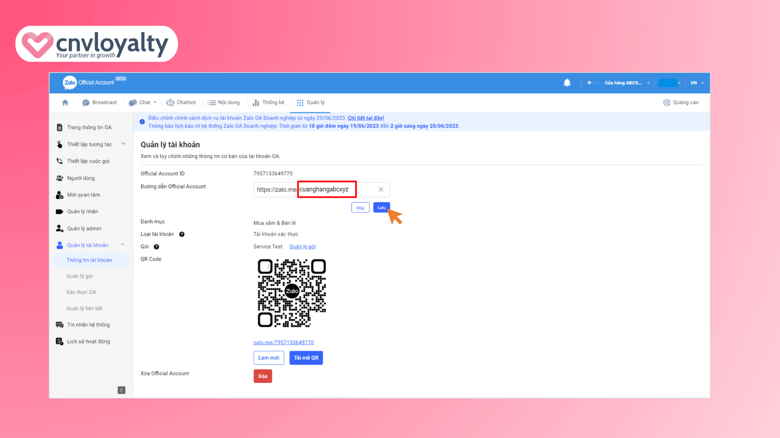780x438 pixels.
Task: Open the Home icon in the navigation bar
Action: coord(65,102)
